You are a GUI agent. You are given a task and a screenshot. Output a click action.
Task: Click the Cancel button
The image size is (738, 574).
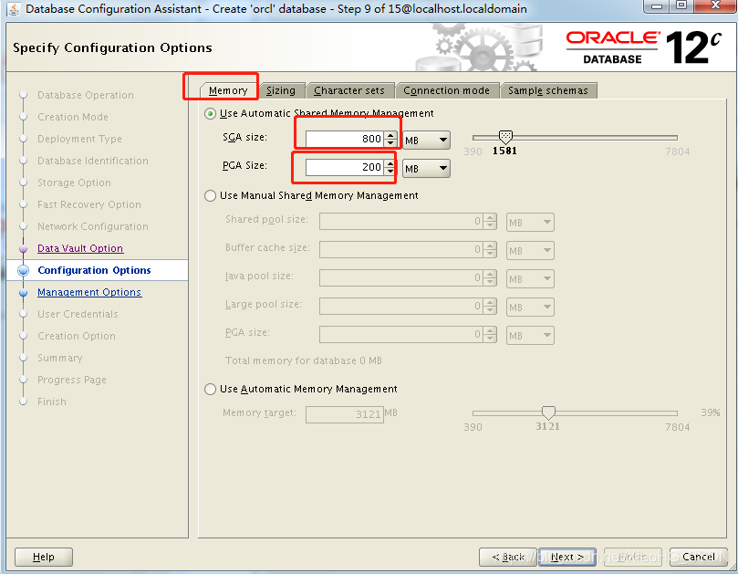coord(699,557)
